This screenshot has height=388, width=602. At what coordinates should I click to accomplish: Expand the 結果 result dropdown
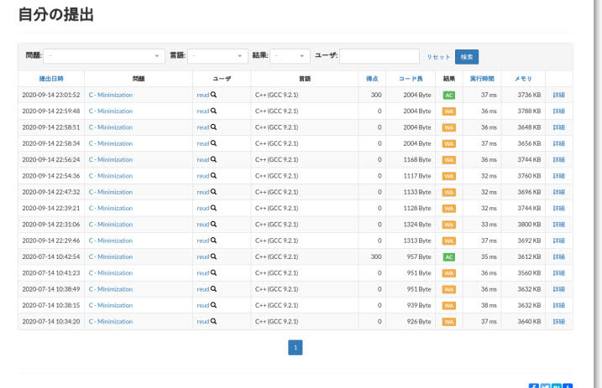tap(291, 56)
